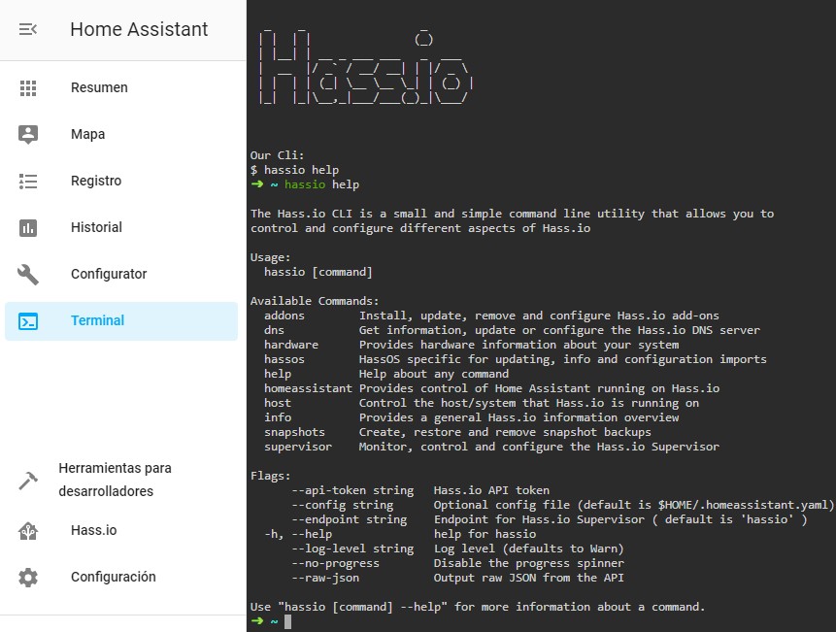Image resolution: width=836 pixels, height=632 pixels.
Task: Click the terminal 'help' command row
Action: click(386, 374)
